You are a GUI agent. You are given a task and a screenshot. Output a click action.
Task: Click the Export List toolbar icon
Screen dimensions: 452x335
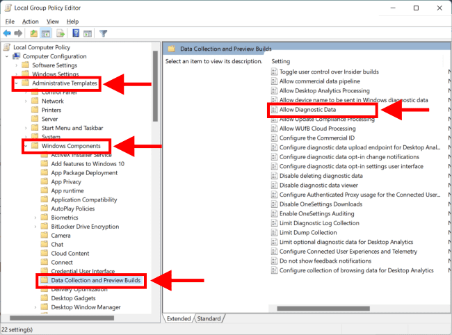pos(60,33)
